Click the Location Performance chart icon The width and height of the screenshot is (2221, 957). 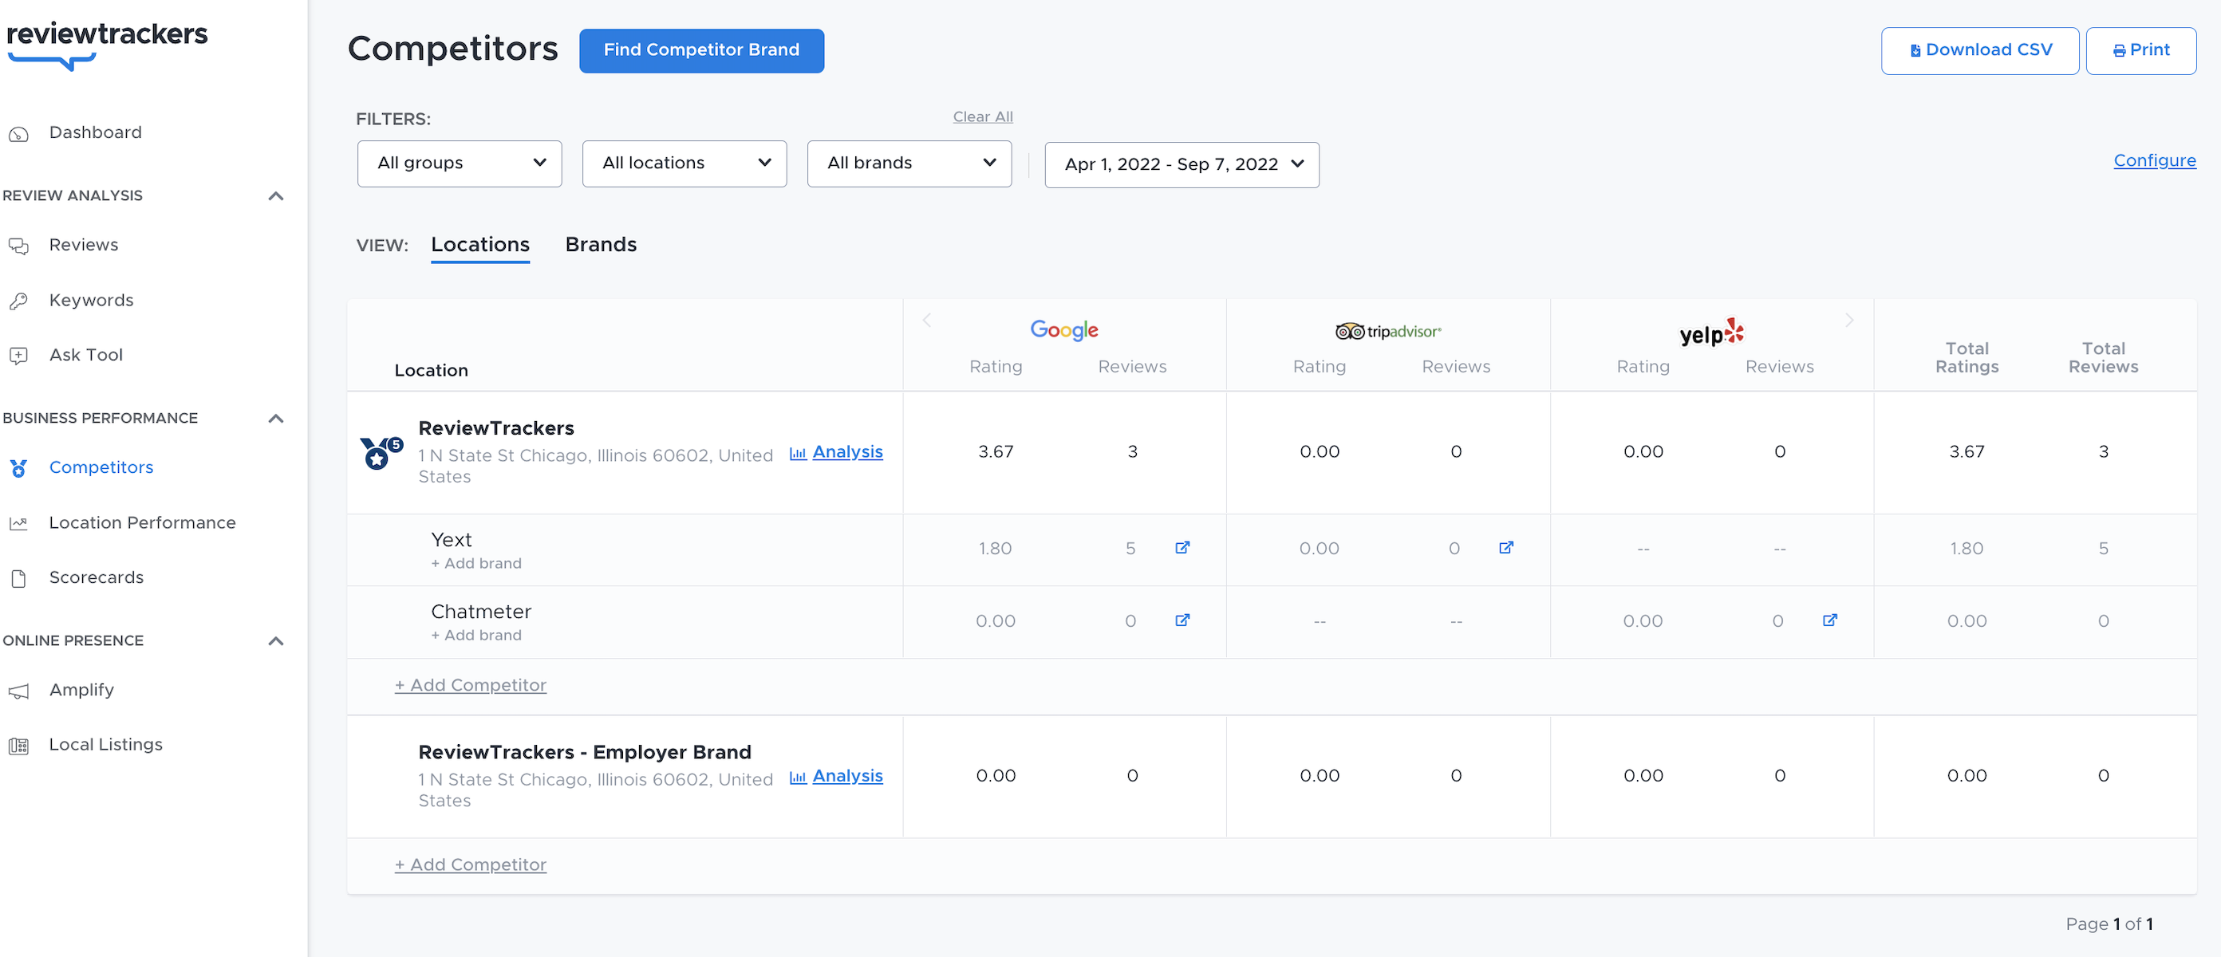pyautogui.click(x=19, y=522)
